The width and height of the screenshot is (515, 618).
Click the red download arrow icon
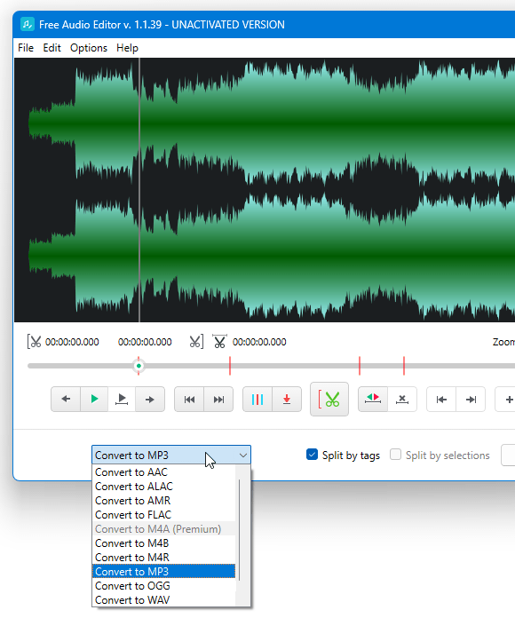tap(287, 400)
